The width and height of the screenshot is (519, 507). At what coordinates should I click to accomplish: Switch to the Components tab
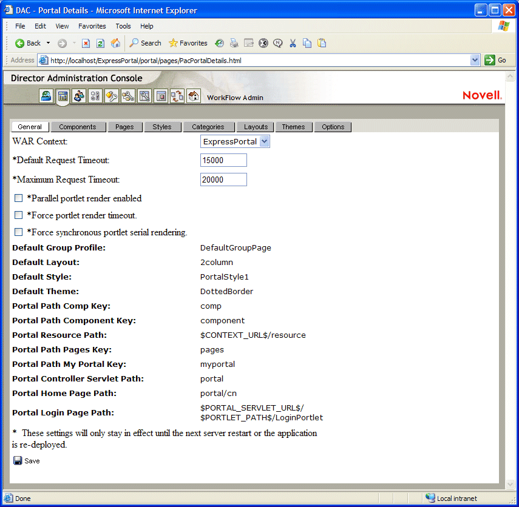point(78,127)
